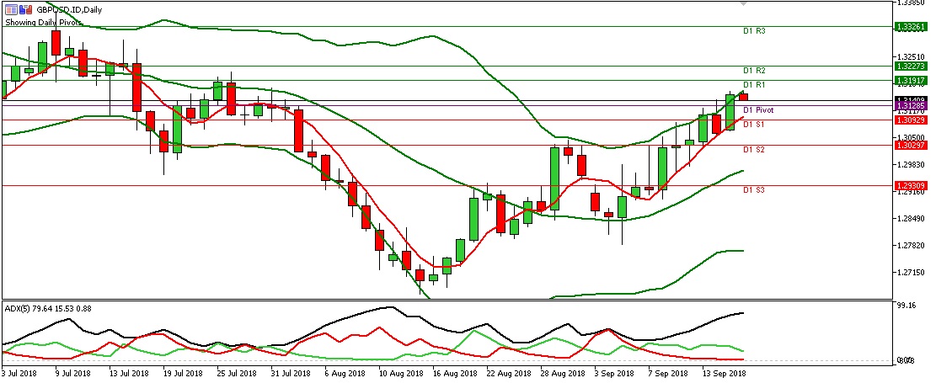Click the Showing Daily Pivots label
936x383 pixels.
point(44,23)
